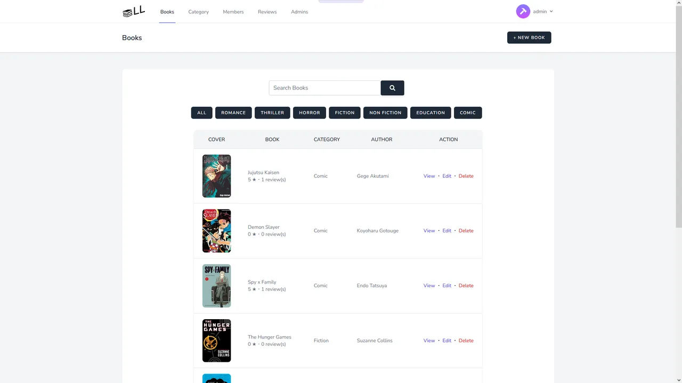682x383 pixels.
Task: View the Demon Slayer book
Action: pyautogui.click(x=429, y=231)
